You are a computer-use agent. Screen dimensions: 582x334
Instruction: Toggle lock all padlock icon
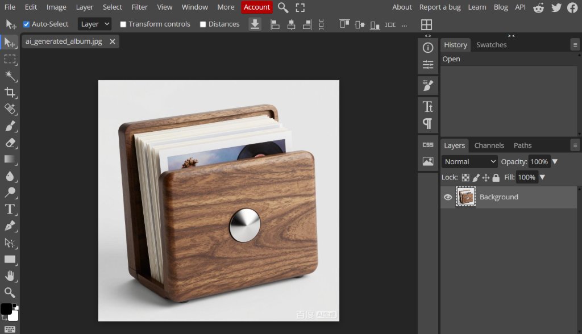tap(496, 177)
